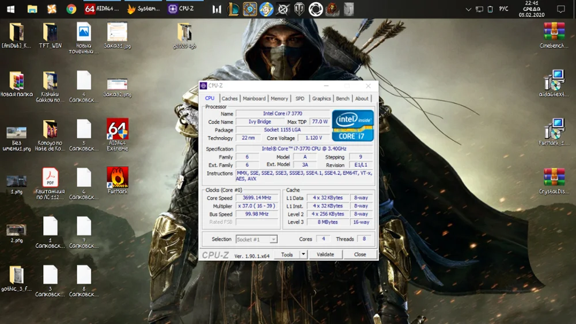
Task: Open the FurMark desktop shortcut
Action: tap(118, 177)
